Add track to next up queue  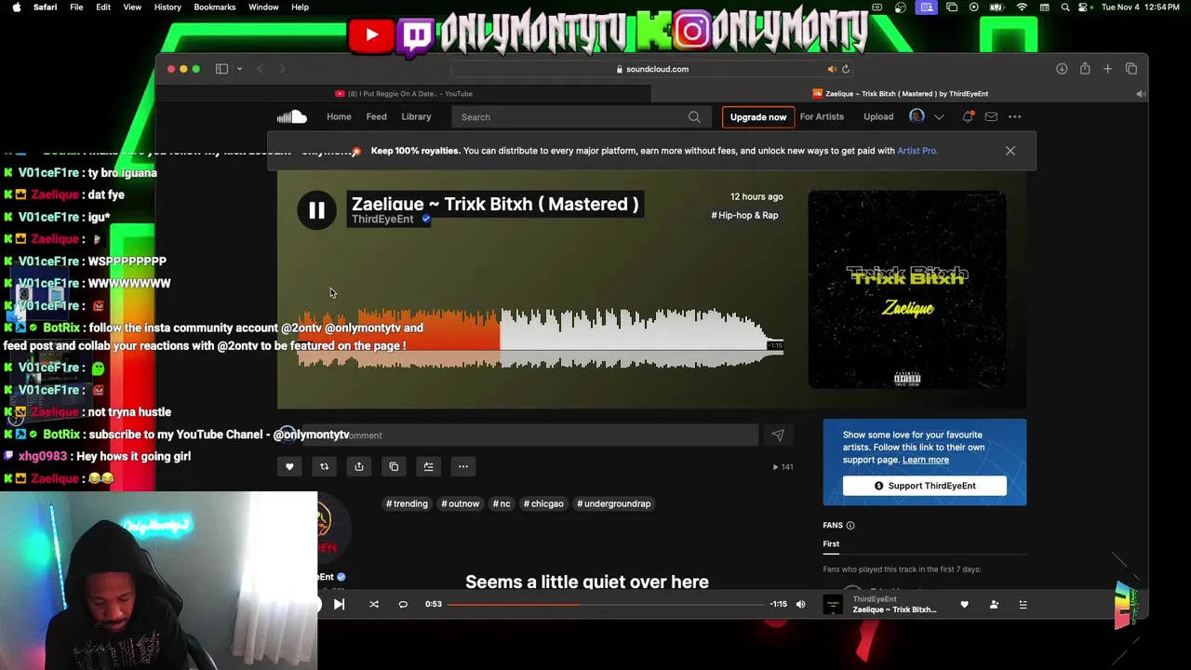[x=428, y=466]
